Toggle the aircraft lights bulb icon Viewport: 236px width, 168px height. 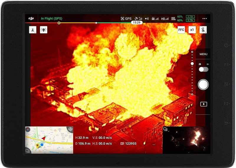pyautogui.click(x=44, y=30)
